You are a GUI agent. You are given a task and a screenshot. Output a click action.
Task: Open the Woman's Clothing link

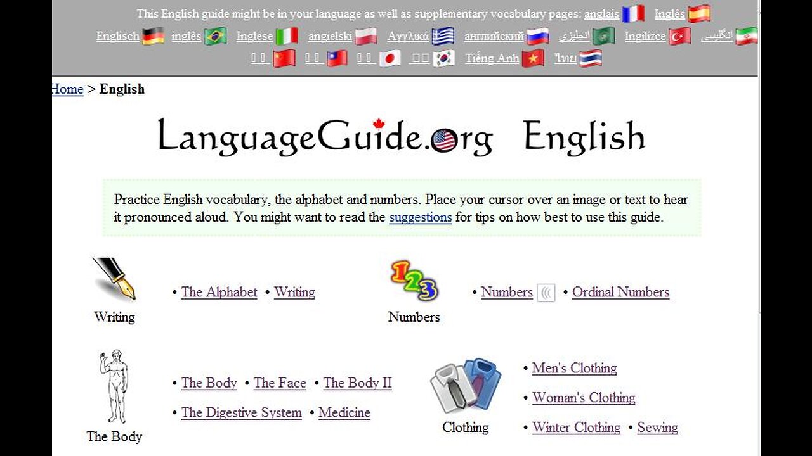coord(584,398)
